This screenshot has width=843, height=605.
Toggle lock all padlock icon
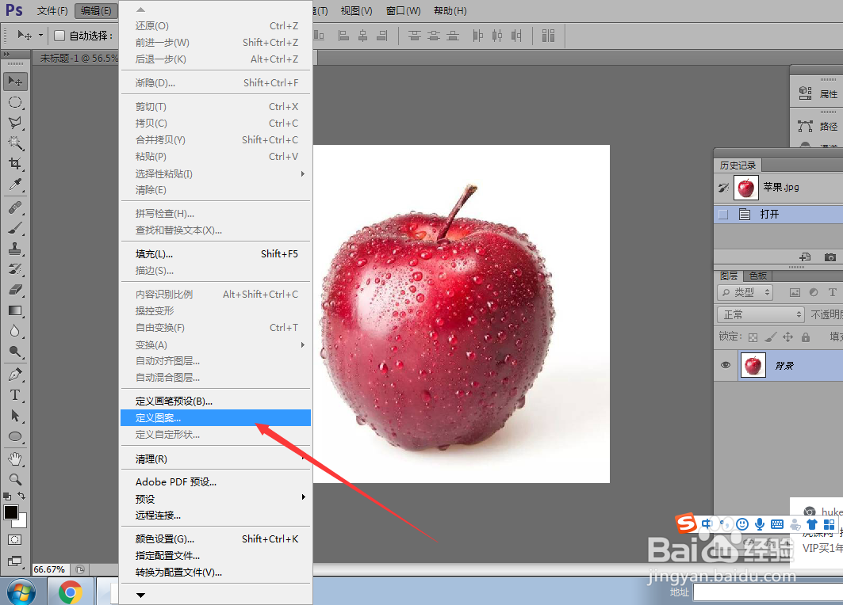tap(806, 337)
